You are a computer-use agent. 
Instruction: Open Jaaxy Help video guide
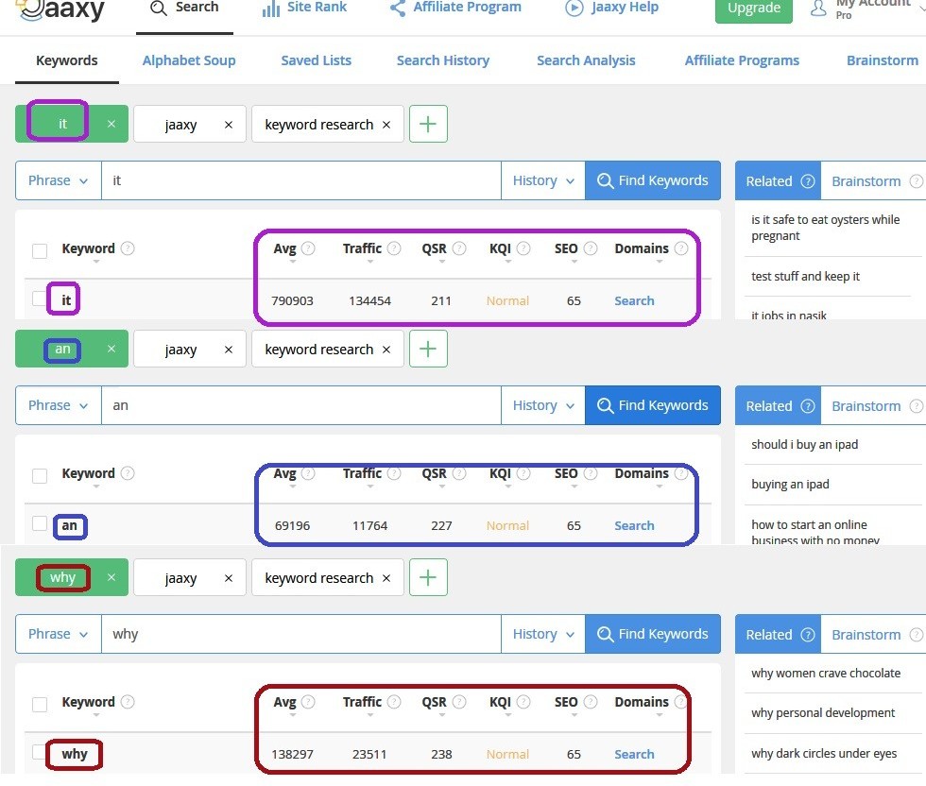click(612, 9)
